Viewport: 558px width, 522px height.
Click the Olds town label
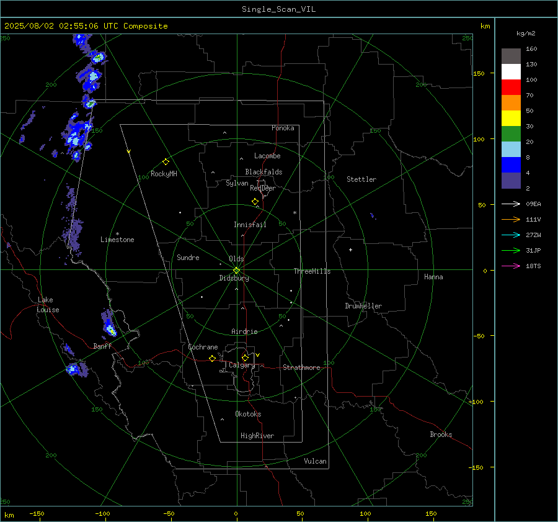click(236, 259)
